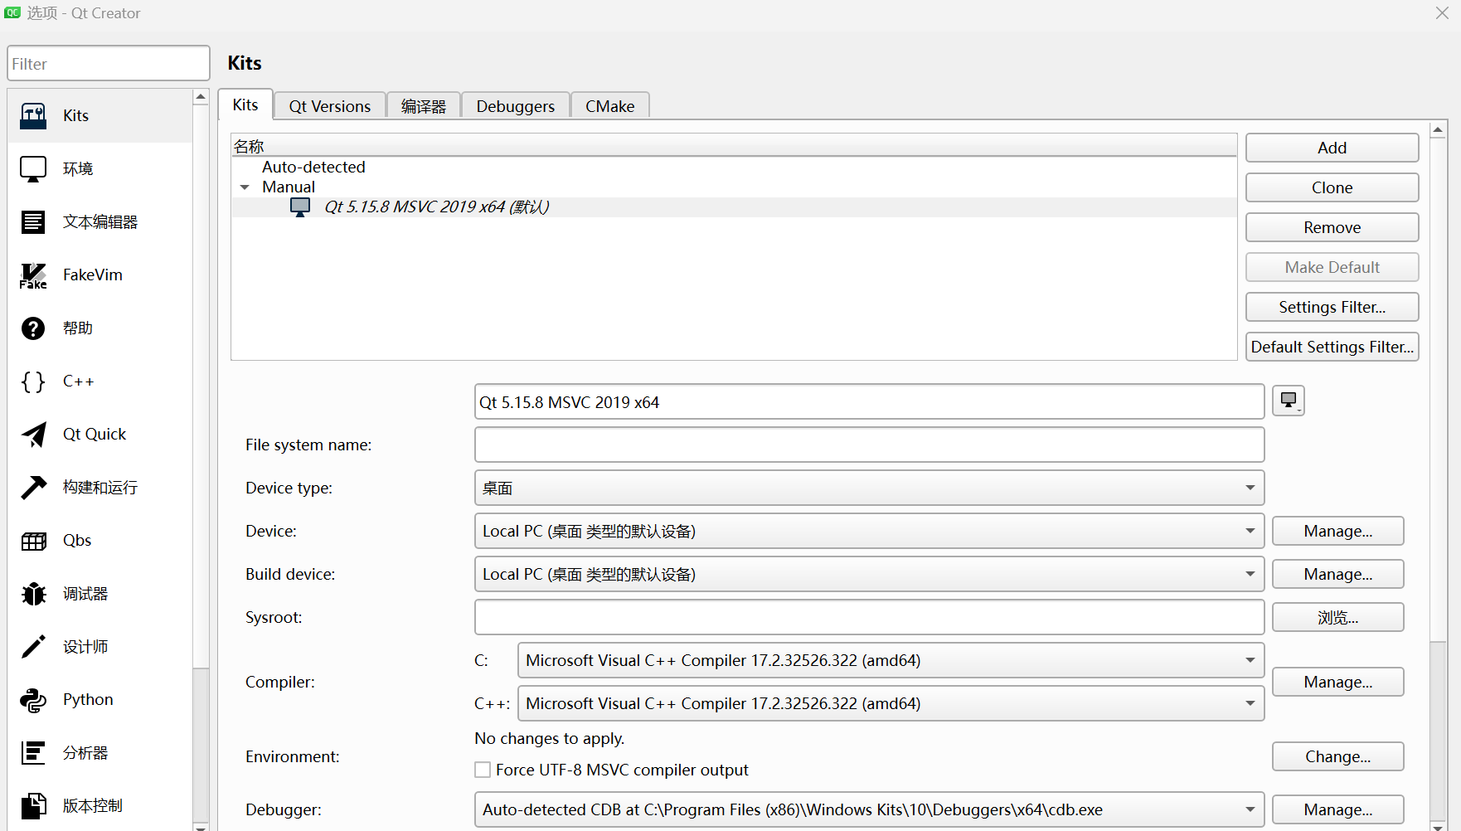Open the 分析器 settings category
Image resolution: width=1461 pixels, height=831 pixels.
coord(100,753)
